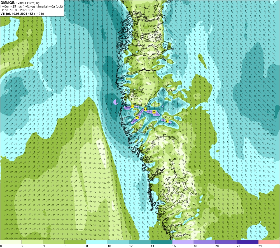Select the 'DMI/IGB : Vindur (10m) og' title line
Image resolution: width=280 pixels, height=248 pixels.
20,3
